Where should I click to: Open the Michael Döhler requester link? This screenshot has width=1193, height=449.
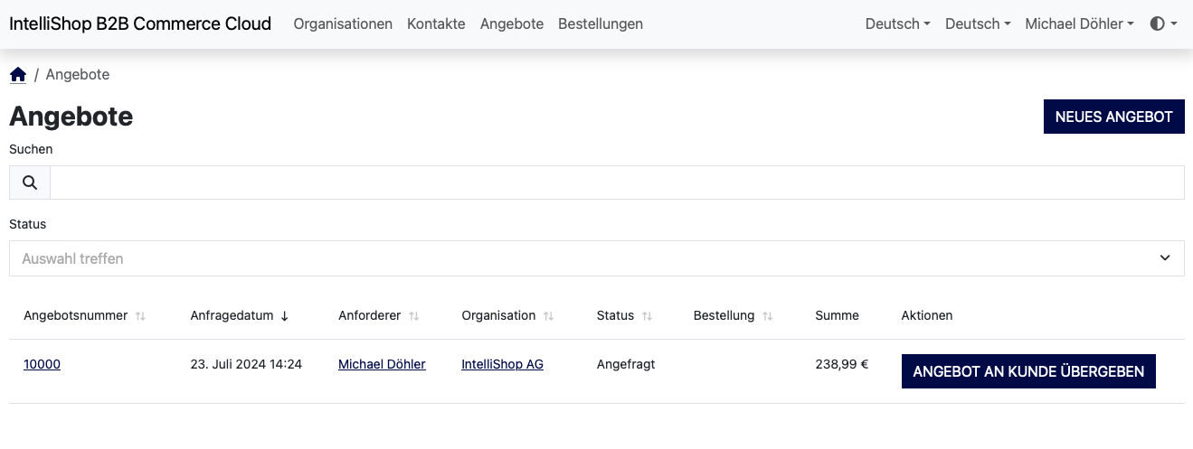tap(382, 364)
